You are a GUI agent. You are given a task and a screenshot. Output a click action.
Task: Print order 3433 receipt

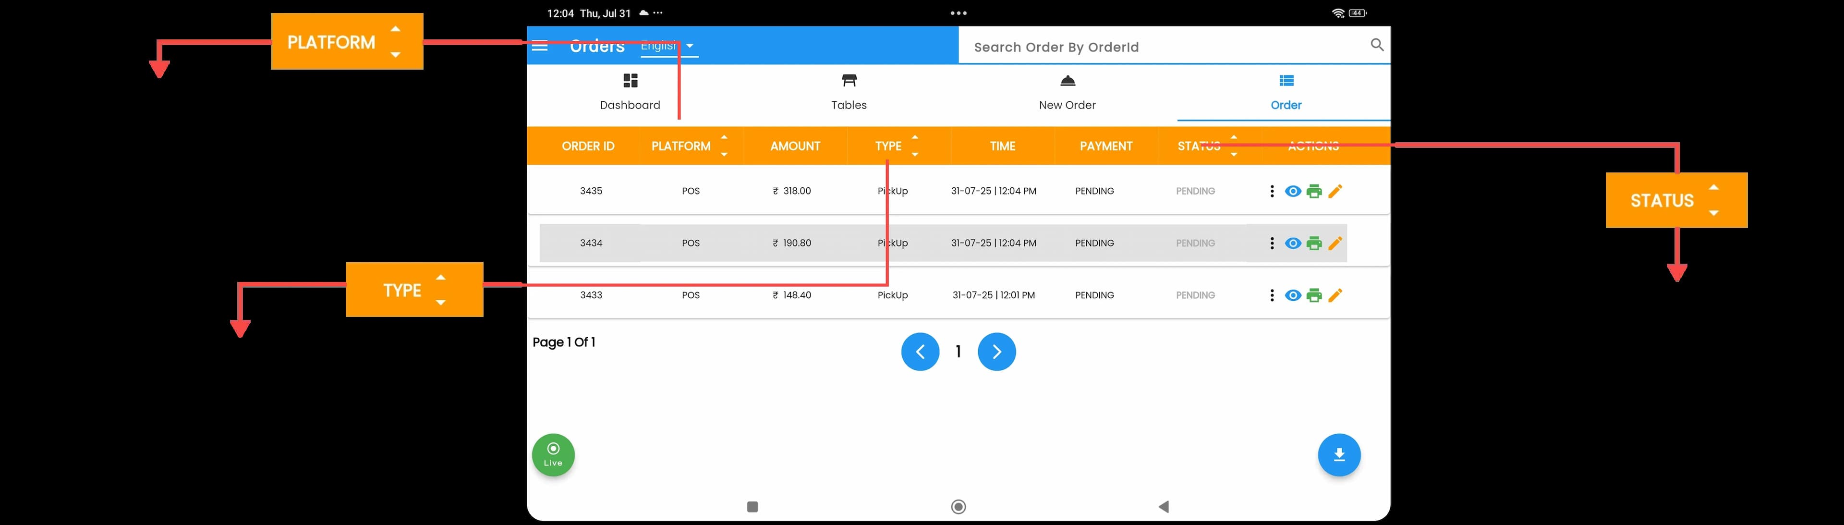click(x=1313, y=295)
